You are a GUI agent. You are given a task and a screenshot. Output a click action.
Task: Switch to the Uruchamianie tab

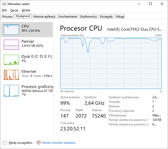point(68,17)
